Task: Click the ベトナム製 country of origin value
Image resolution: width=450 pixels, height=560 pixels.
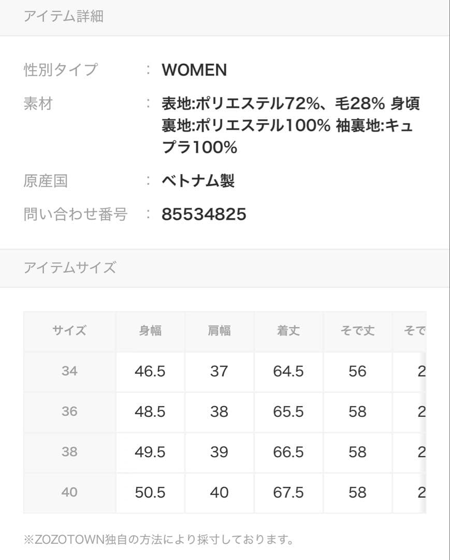Action: 198,181
